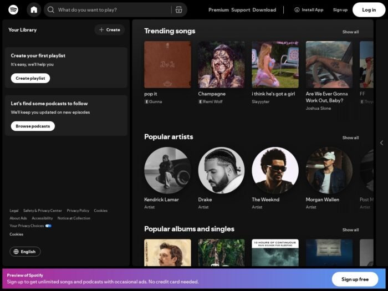Click the Sign up link
388x291 pixels.
click(340, 10)
